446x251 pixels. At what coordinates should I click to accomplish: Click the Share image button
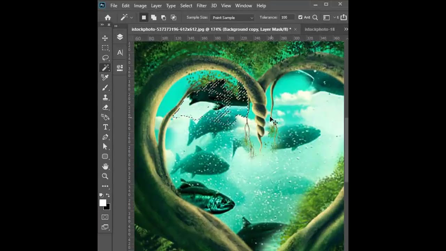coord(344,17)
